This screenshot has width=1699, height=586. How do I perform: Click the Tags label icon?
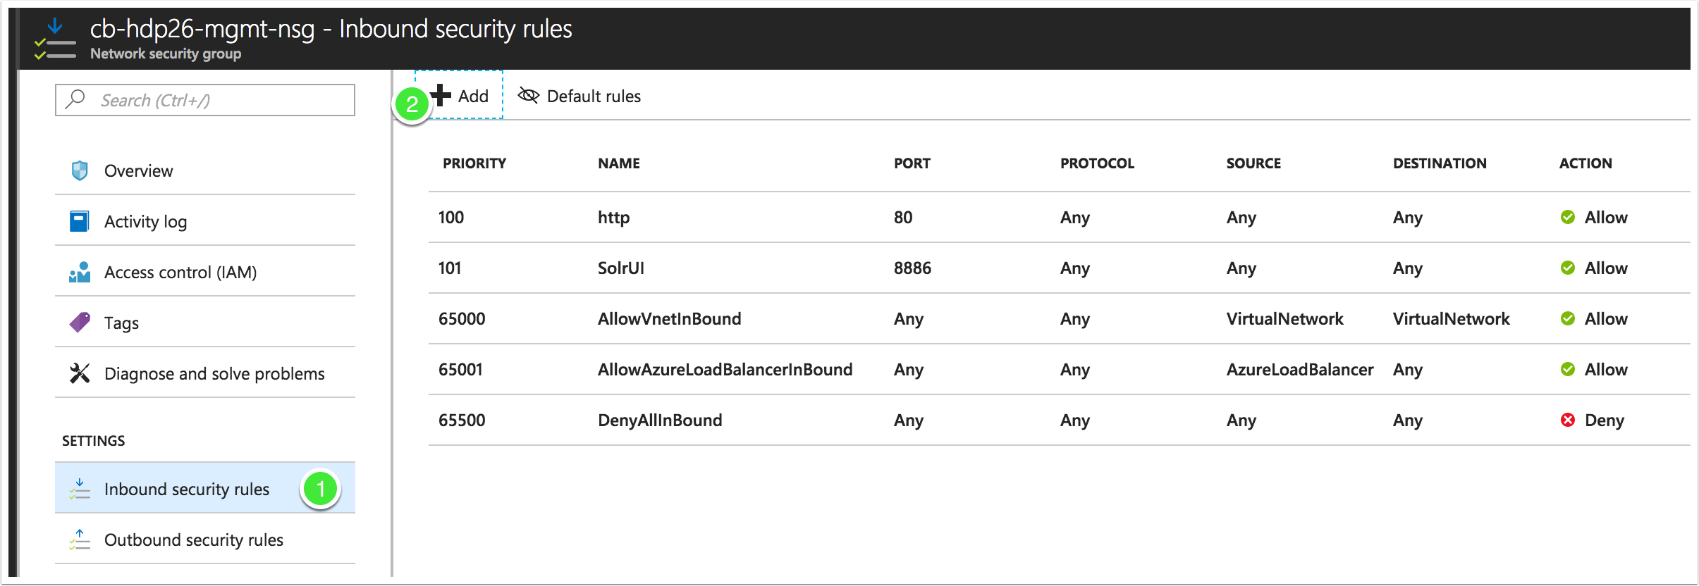coord(80,322)
